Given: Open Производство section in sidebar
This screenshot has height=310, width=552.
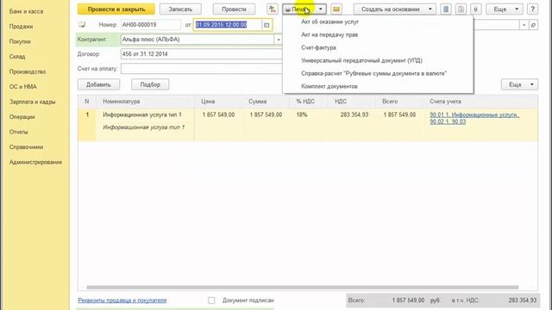Looking at the screenshot, I should point(28,71).
